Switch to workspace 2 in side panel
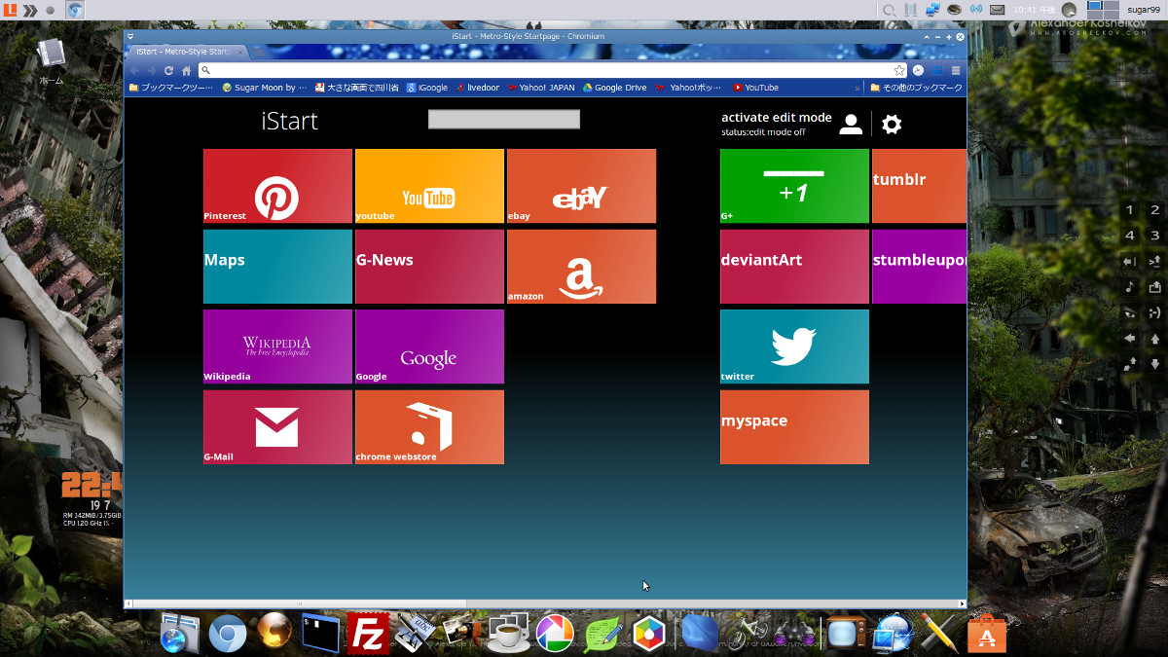The height and width of the screenshot is (657, 1168). [1155, 210]
